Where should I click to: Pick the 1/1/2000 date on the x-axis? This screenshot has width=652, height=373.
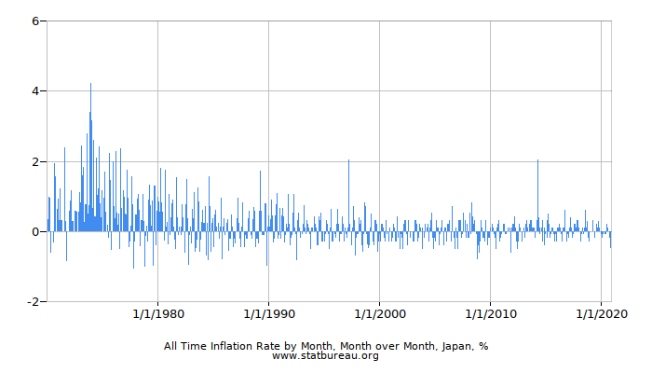(379, 315)
